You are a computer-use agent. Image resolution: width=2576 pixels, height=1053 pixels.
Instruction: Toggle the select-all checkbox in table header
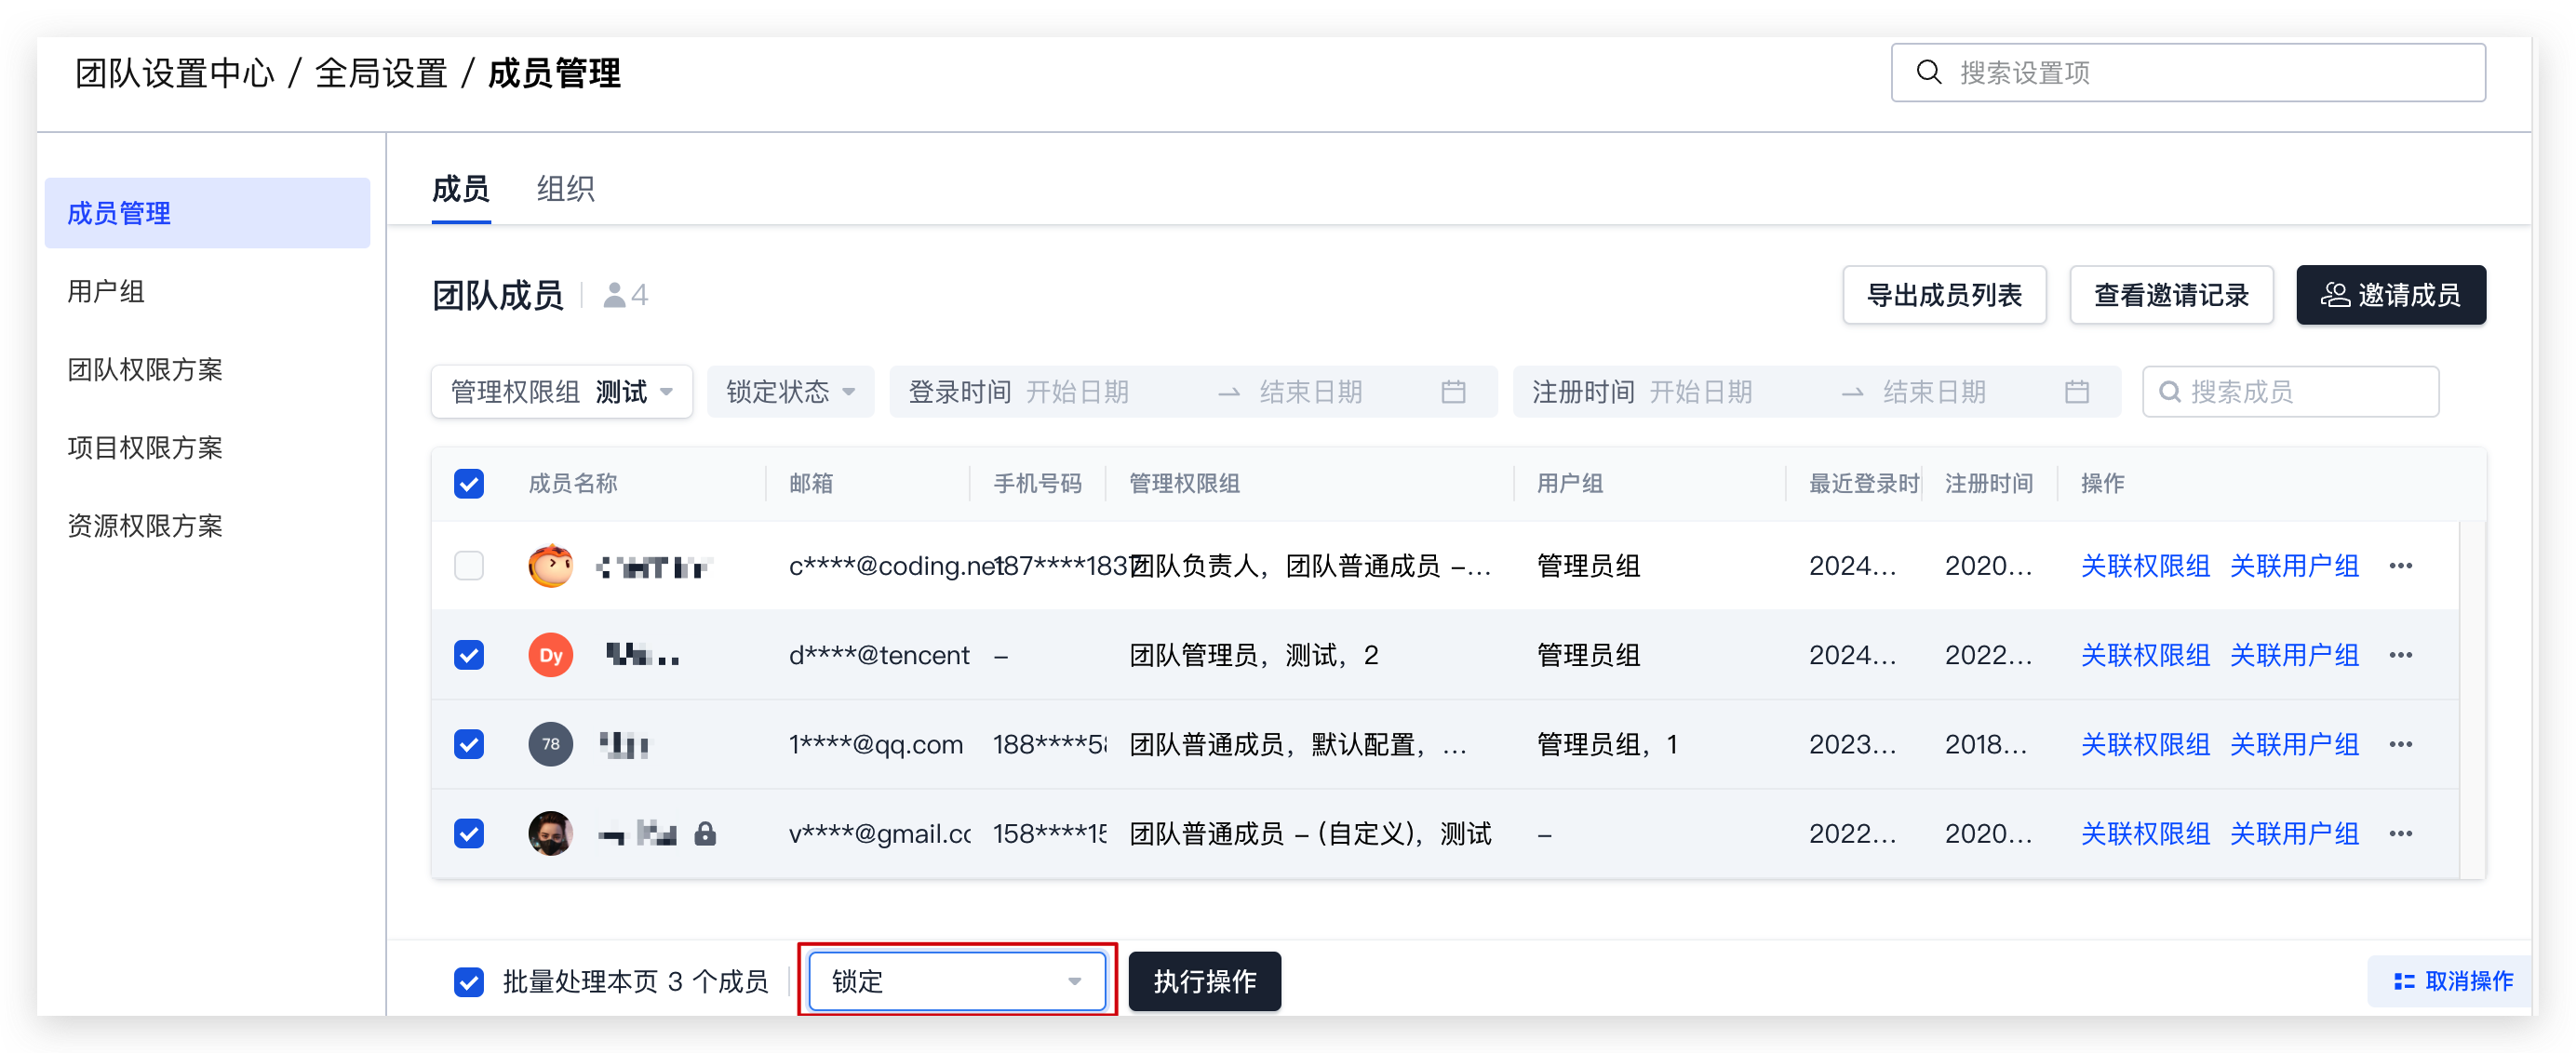coord(469,484)
